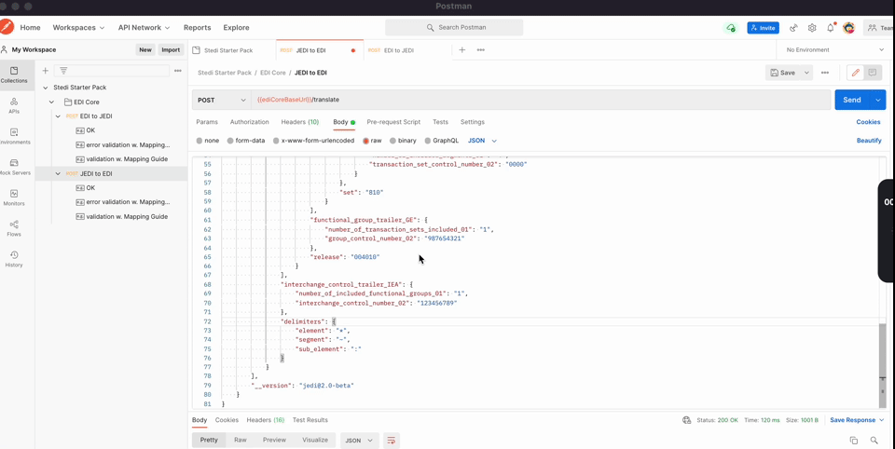Copy the response with the copy icon
The width and height of the screenshot is (895, 449).
pyautogui.click(x=853, y=440)
